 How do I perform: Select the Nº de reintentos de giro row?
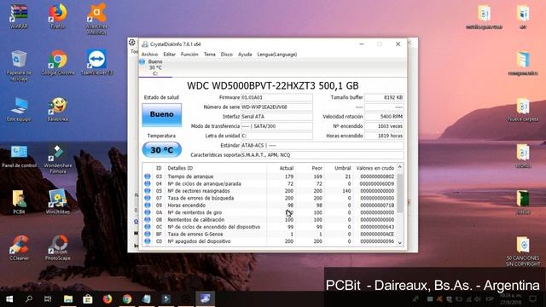(270, 212)
